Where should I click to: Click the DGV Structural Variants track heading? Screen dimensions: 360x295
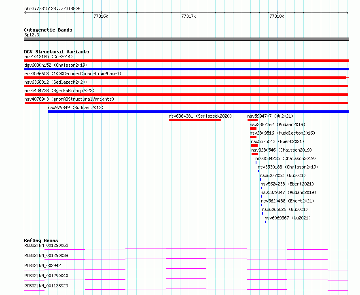pos(57,52)
